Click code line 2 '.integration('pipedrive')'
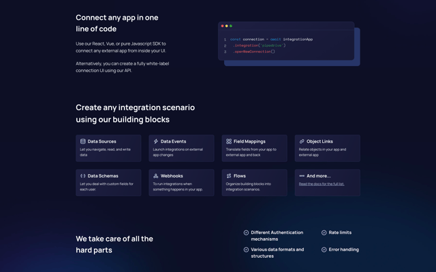This screenshot has width=436, height=272. coord(259,46)
